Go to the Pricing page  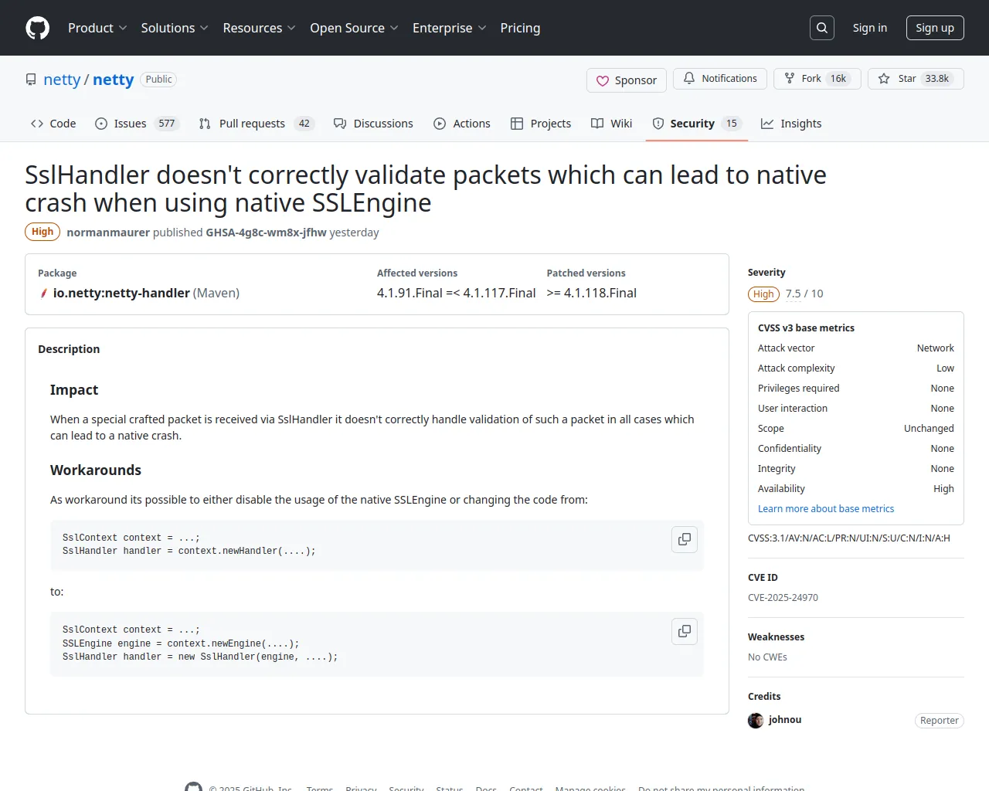[x=520, y=28]
